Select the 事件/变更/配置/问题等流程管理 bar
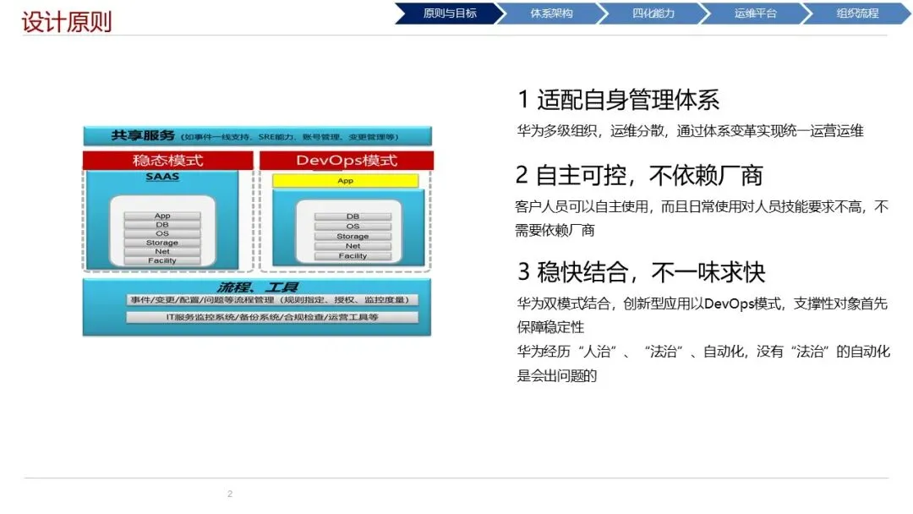Viewport: 913px width, 514px height. (x=272, y=300)
